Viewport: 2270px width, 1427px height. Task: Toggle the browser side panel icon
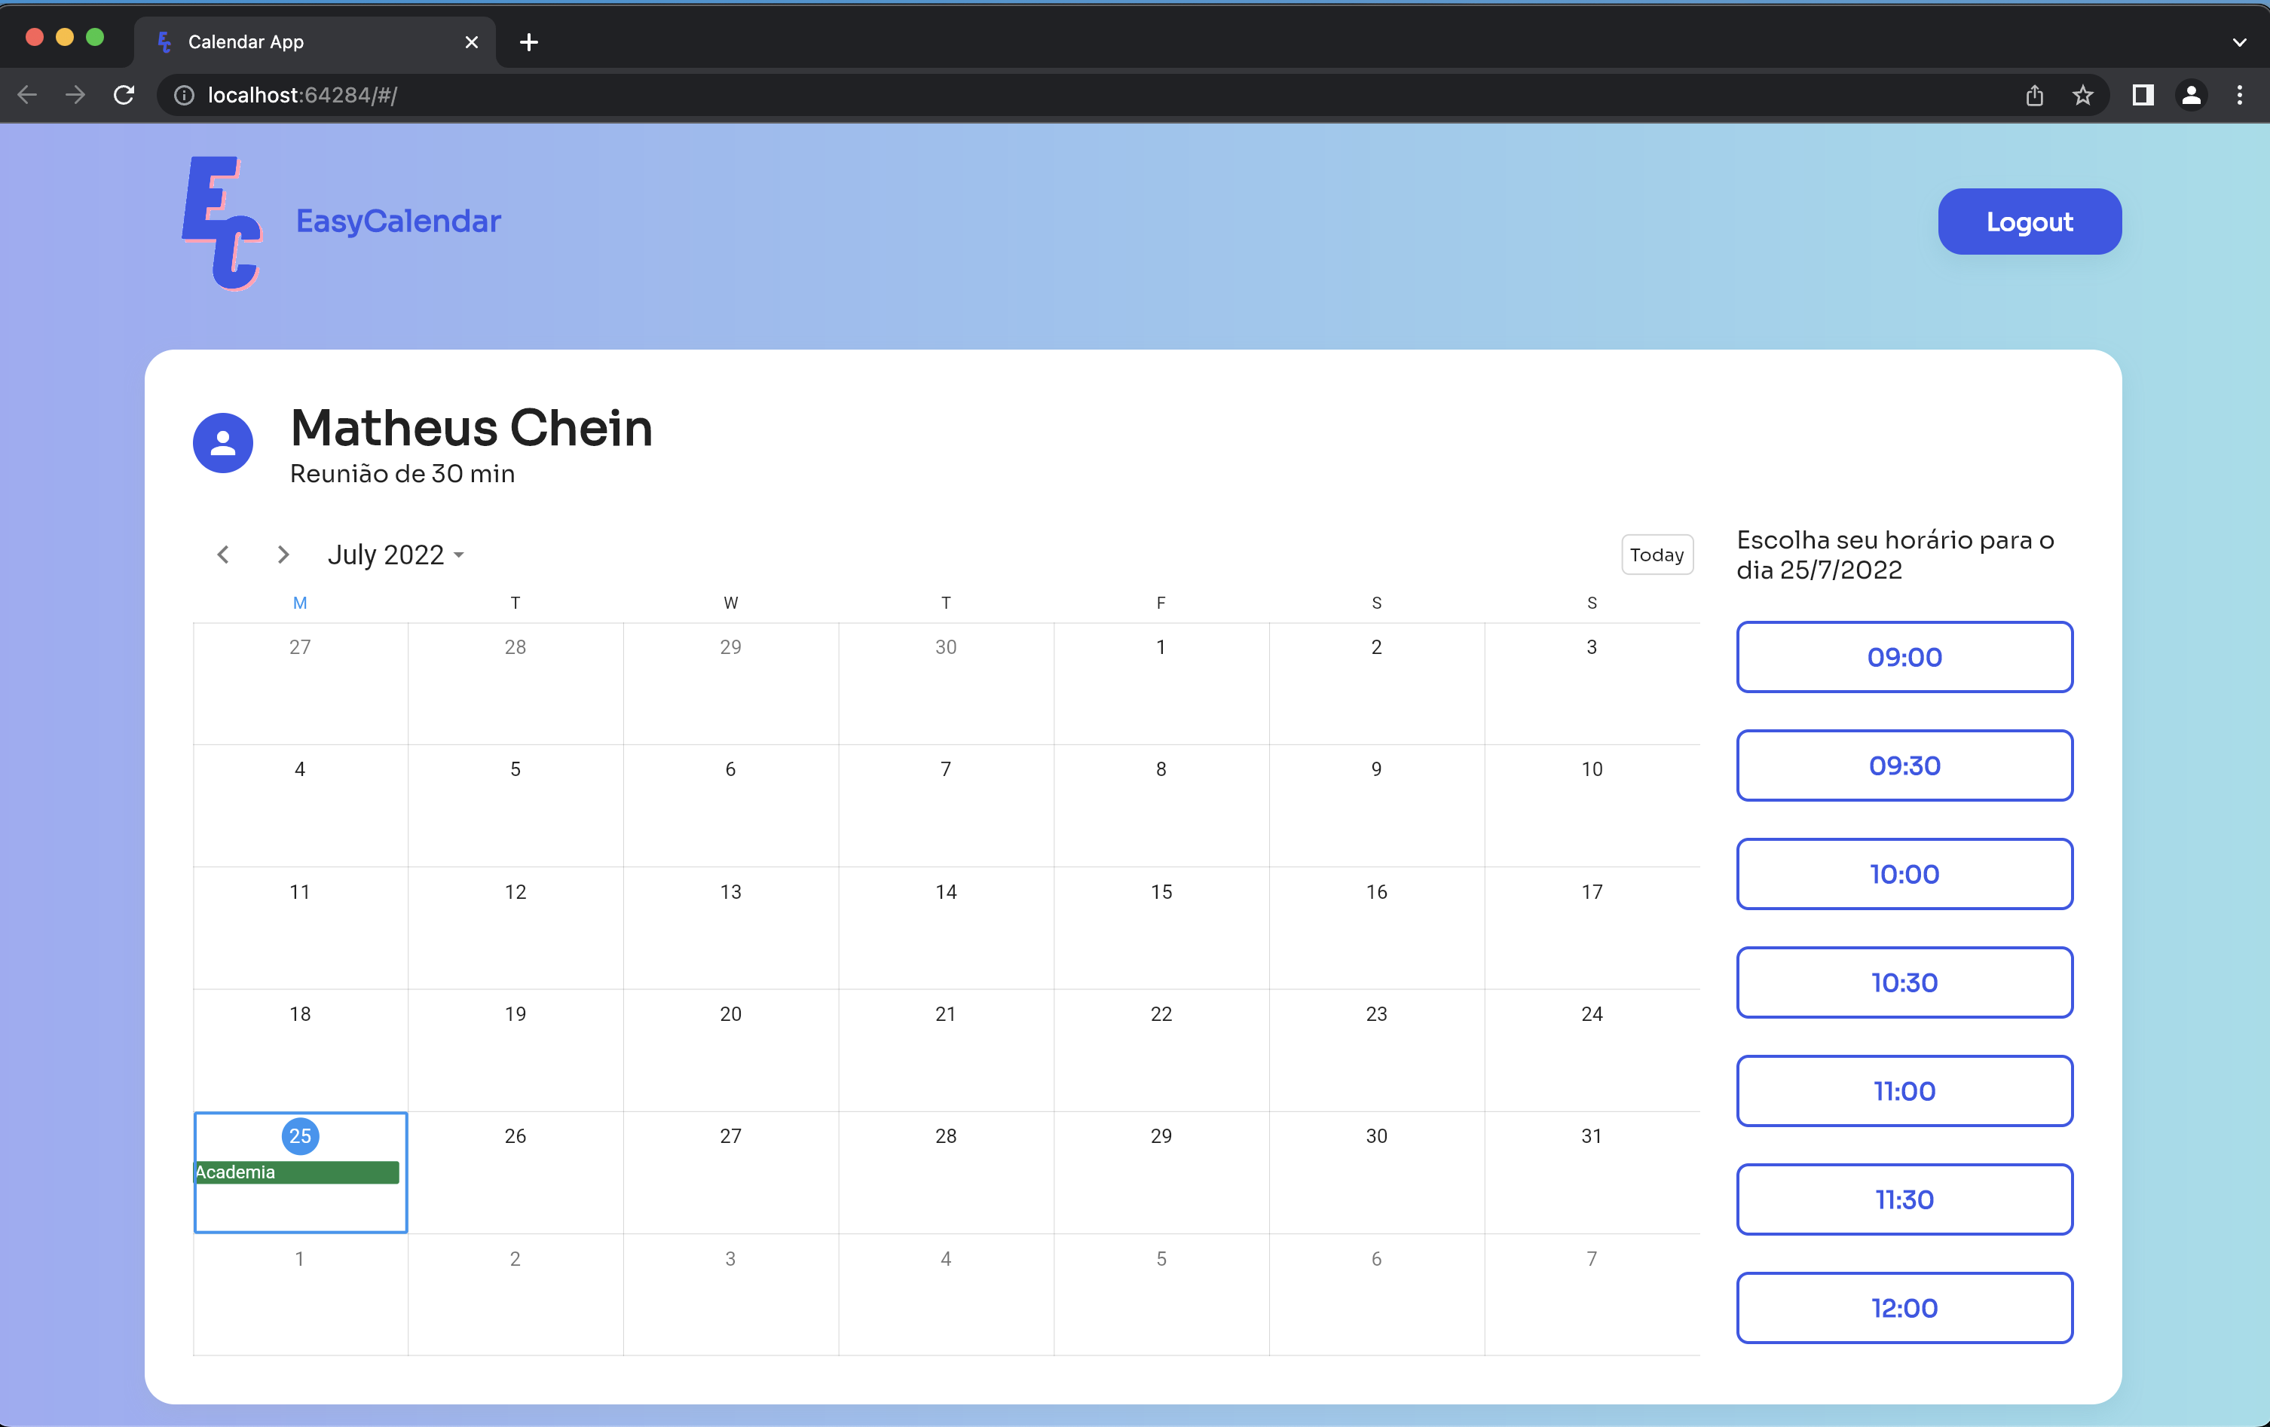coord(2143,94)
